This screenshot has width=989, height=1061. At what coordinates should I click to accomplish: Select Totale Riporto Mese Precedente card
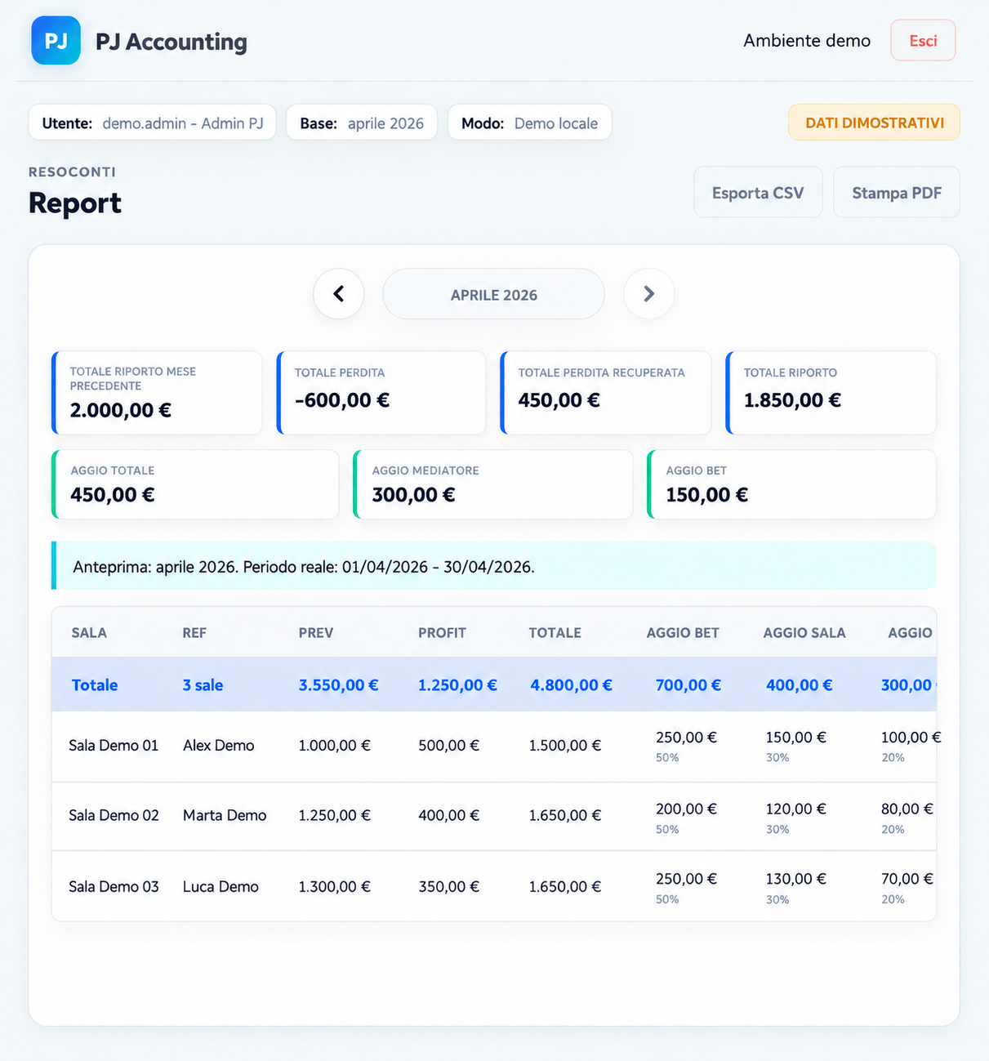pos(157,393)
